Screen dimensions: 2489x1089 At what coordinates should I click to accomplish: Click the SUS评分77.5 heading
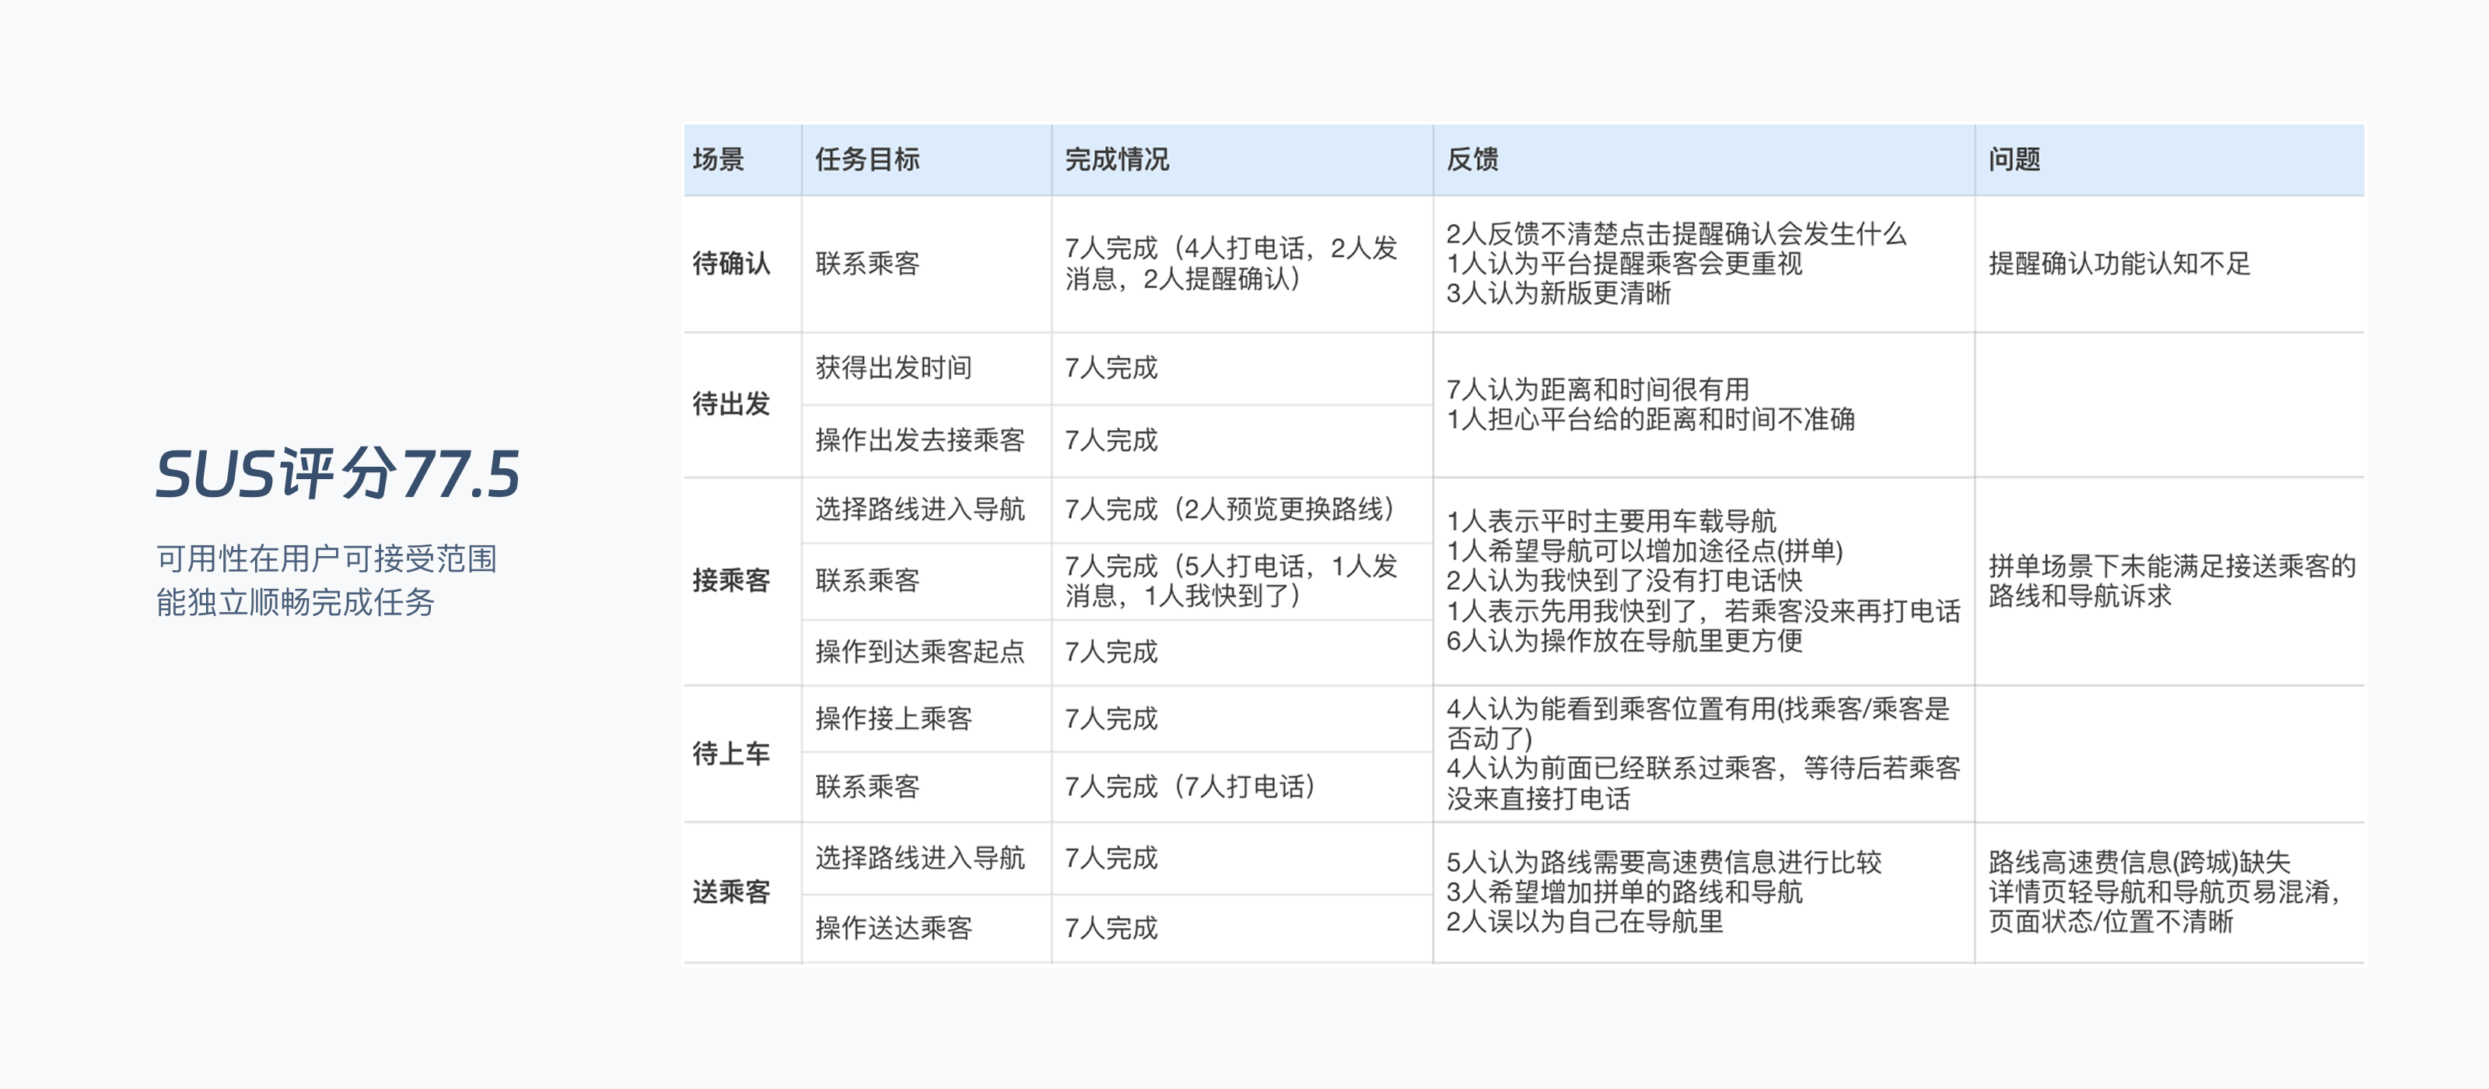pyautogui.click(x=338, y=474)
